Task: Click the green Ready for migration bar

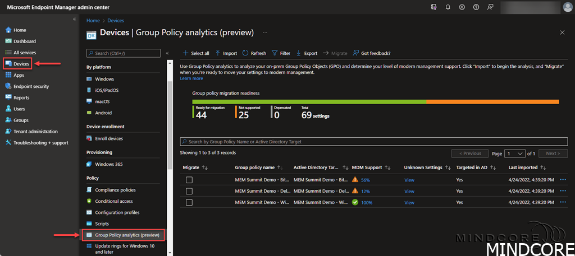Action: tap(309, 101)
